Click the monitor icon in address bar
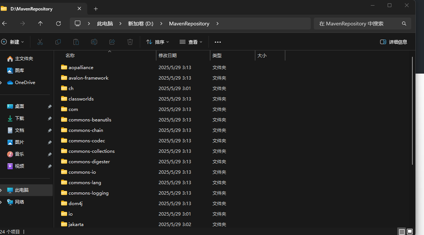 coord(78,24)
